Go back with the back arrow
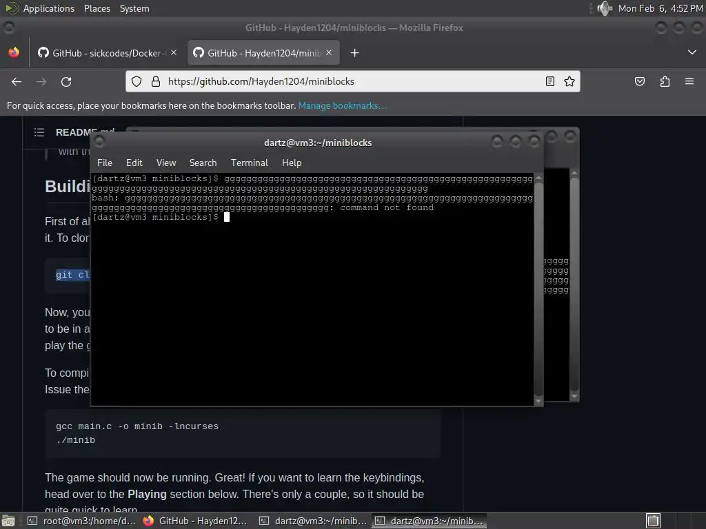Image resolution: width=706 pixels, height=529 pixels. [17, 82]
